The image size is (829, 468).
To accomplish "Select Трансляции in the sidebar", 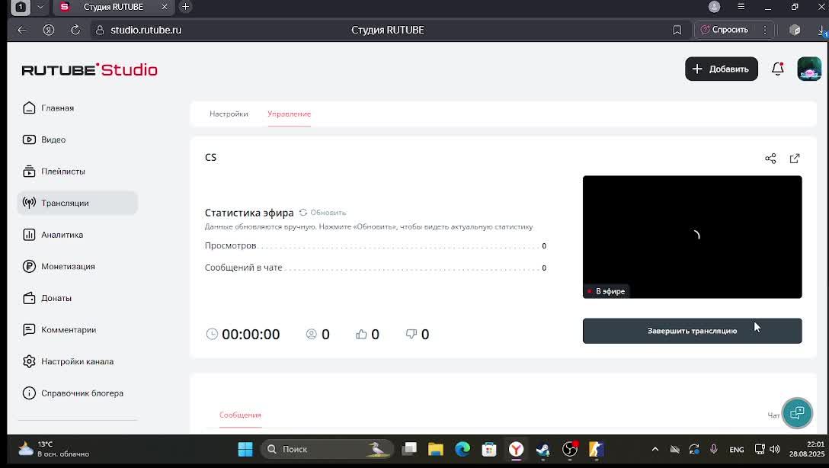I will pyautogui.click(x=77, y=203).
